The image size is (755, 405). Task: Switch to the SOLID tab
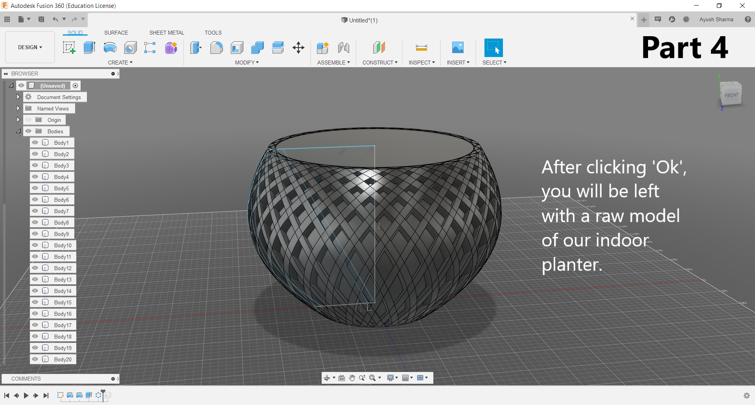point(75,33)
